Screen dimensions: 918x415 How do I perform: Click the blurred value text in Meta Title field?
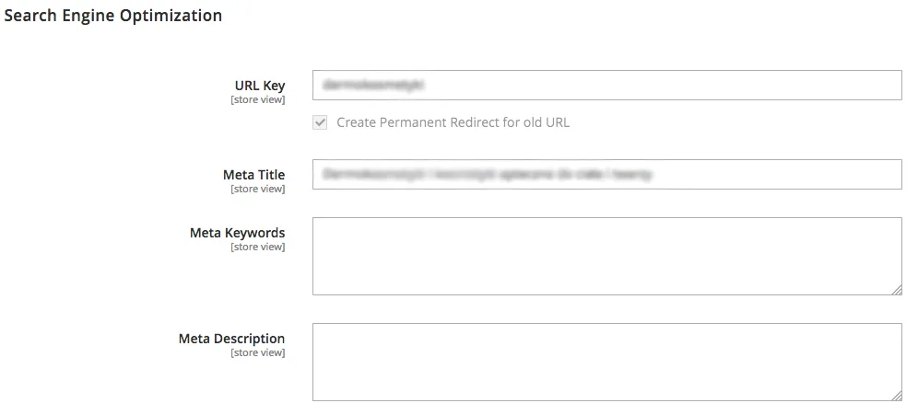487,174
